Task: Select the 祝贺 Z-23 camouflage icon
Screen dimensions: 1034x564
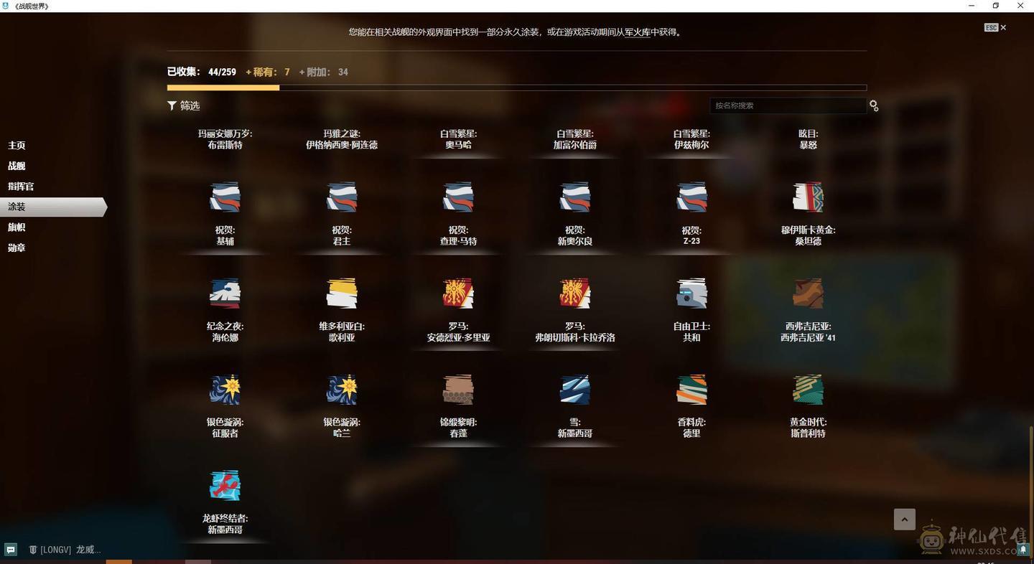Action: coord(691,197)
